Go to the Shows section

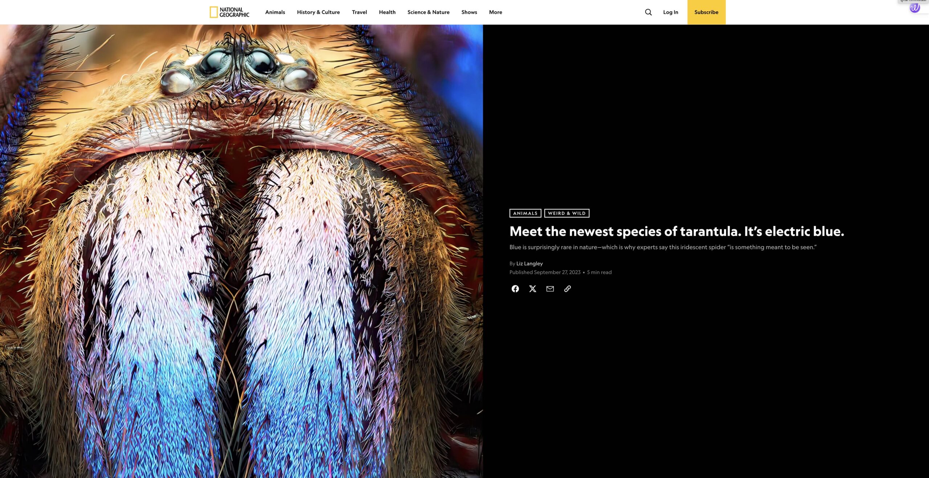click(x=469, y=12)
